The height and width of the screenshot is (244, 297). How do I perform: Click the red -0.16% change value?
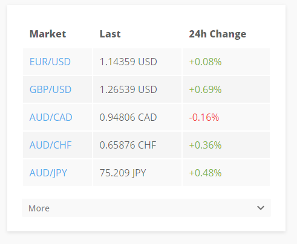tap(204, 117)
